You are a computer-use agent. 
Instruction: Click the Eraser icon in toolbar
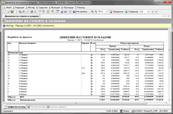pyautogui.click(x=27, y=12)
